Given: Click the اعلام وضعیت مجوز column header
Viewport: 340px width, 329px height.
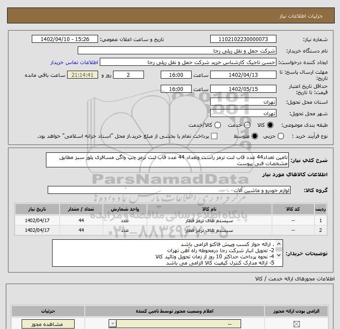Looking at the screenshot, I should click(174, 311).
